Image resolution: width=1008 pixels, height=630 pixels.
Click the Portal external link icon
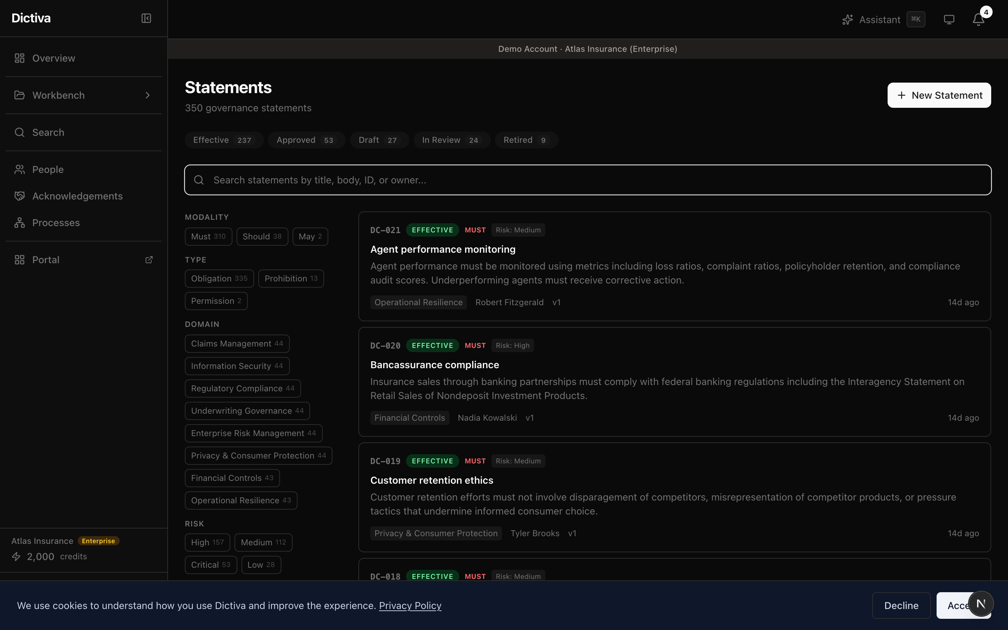(149, 260)
